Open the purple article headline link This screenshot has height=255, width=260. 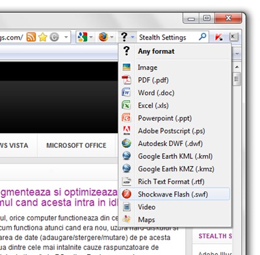click(x=58, y=197)
